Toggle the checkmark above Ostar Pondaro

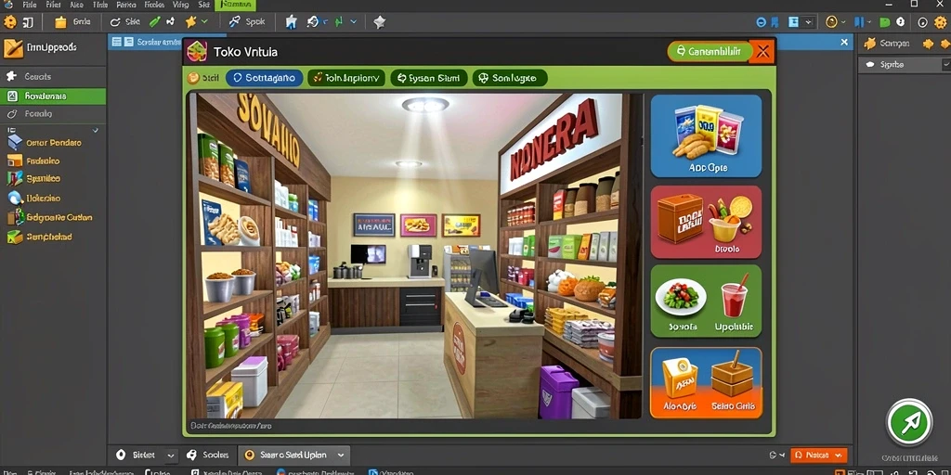pos(96,130)
